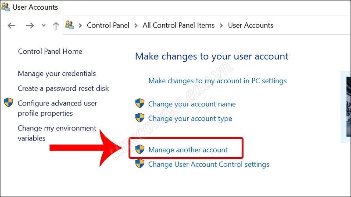Open Manage another account link
The width and height of the screenshot is (351, 197).
pyautogui.click(x=188, y=150)
